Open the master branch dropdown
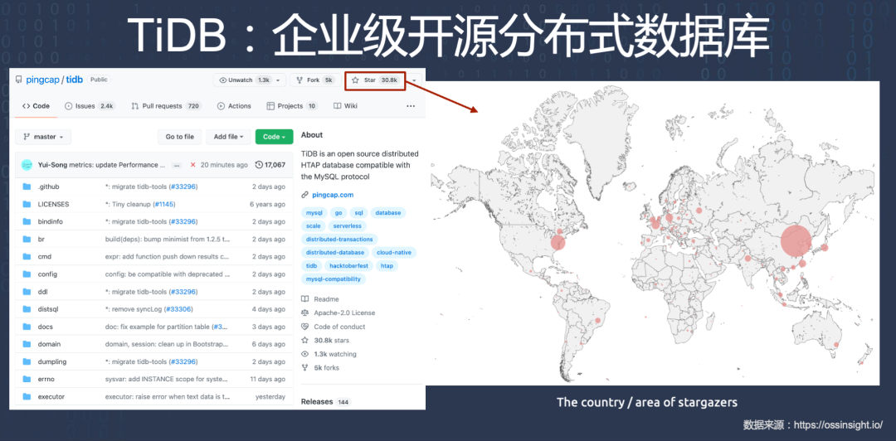The height and width of the screenshot is (441, 896). 43,137
